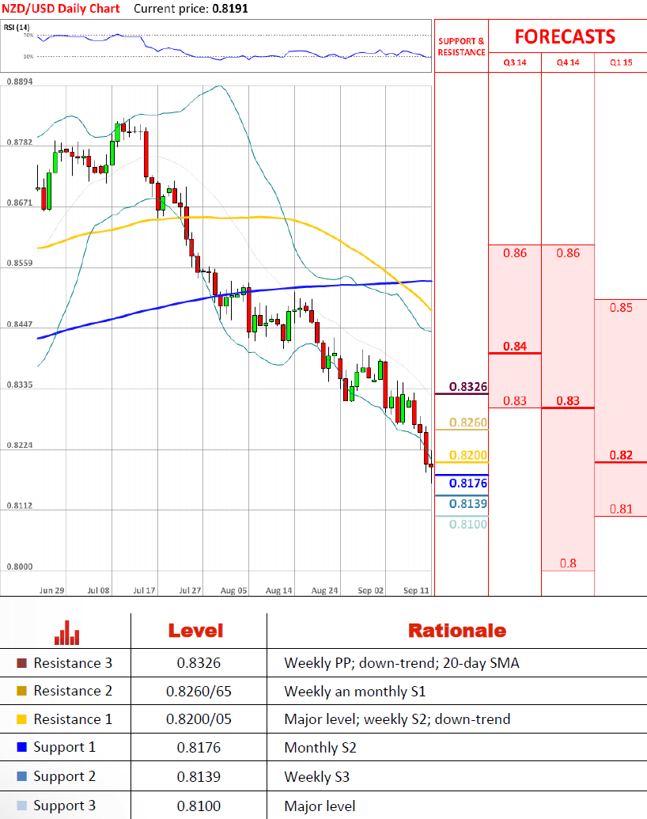
Task: Click the Resistance 2 gold color swatch
Action: [x=21, y=691]
